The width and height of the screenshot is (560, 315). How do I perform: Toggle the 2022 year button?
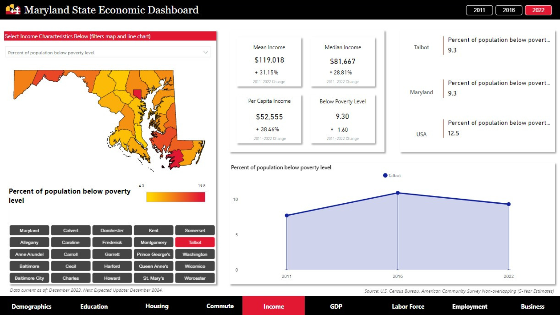click(538, 10)
